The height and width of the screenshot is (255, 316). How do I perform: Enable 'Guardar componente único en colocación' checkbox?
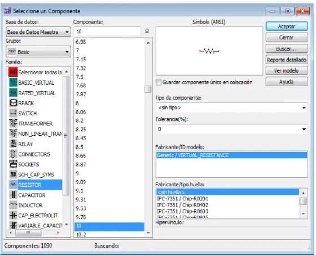click(159, 82)
